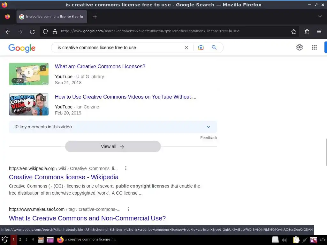The width and height of the screenshot is (327, 245).
Task: Expand 10 key moments in this video
Action: (113, 127)
